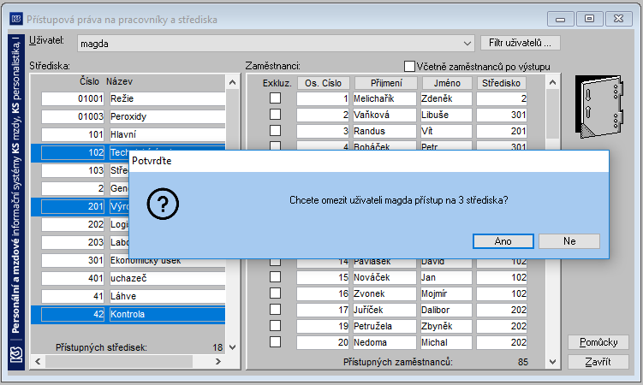Select středisko 01003 Peroxidy
Screen dimensions: 643x385
pos(134,116)
